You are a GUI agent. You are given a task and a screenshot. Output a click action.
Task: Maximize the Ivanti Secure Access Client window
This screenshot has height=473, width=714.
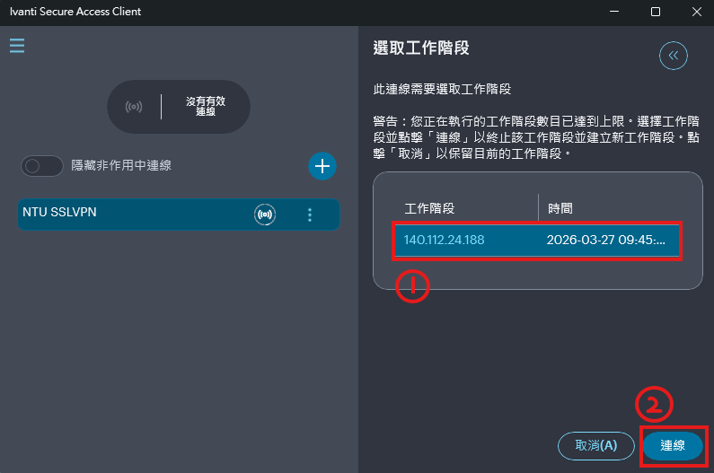click(656, 12)
